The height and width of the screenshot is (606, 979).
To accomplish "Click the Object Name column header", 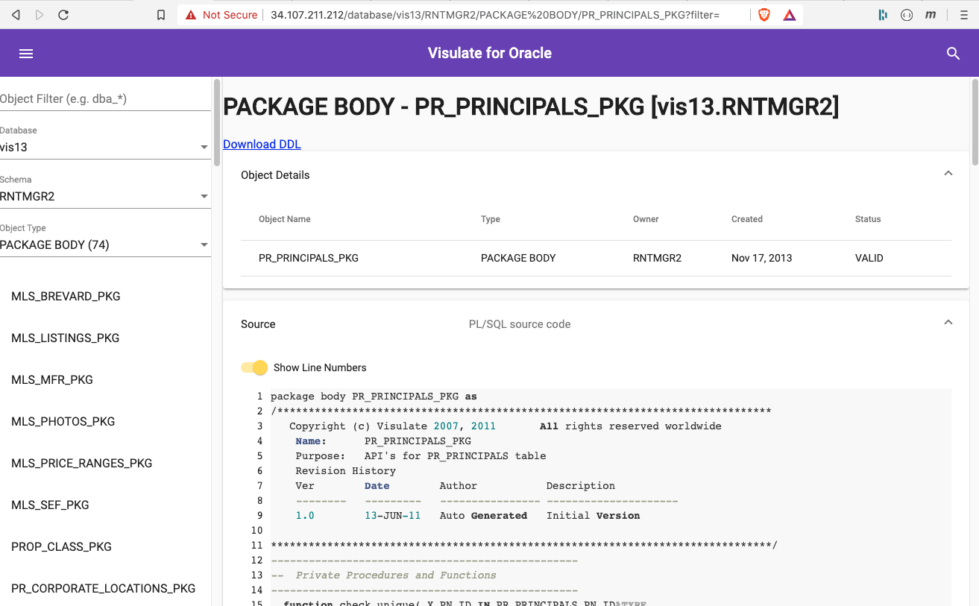I will click(285, 219).
